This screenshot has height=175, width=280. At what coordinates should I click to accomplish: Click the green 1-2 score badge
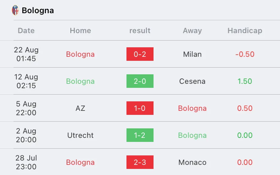click(140, 135)
